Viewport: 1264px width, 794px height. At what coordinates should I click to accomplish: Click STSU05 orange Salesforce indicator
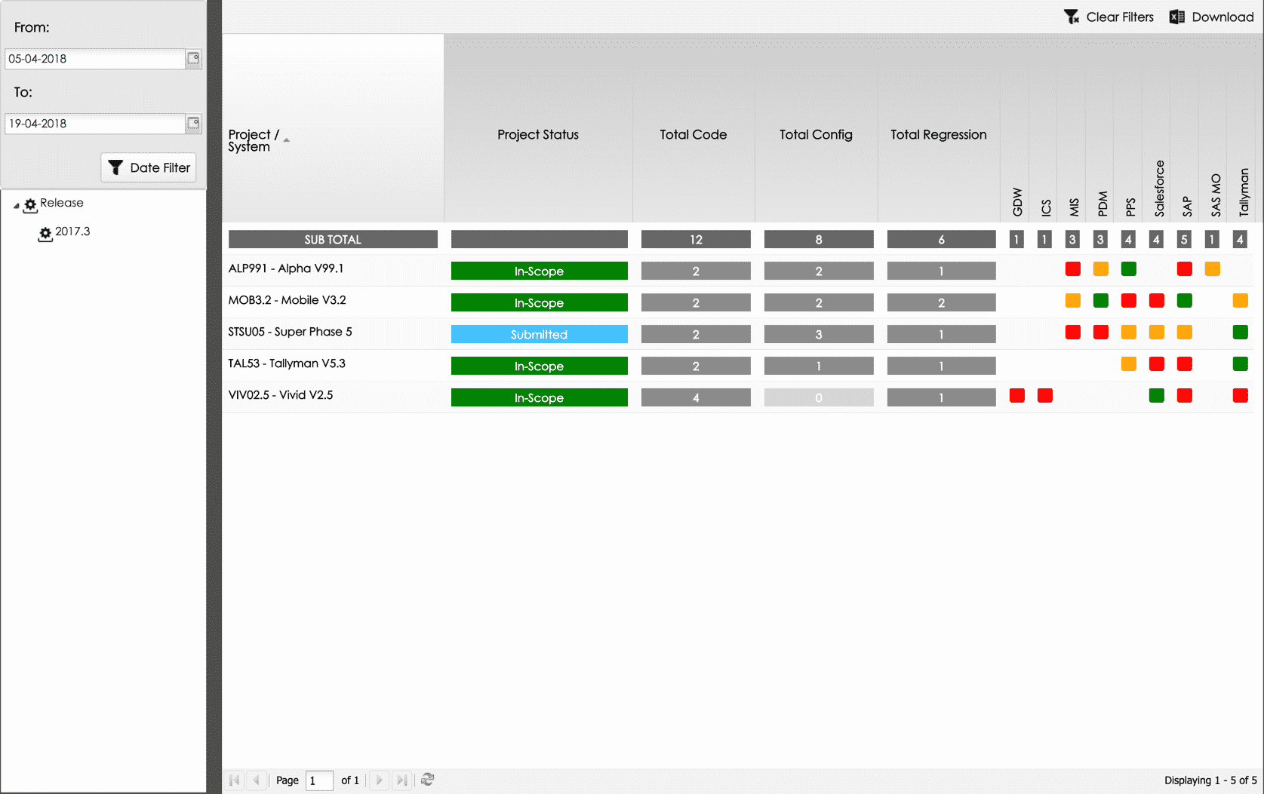click(x=1157, y=332)
